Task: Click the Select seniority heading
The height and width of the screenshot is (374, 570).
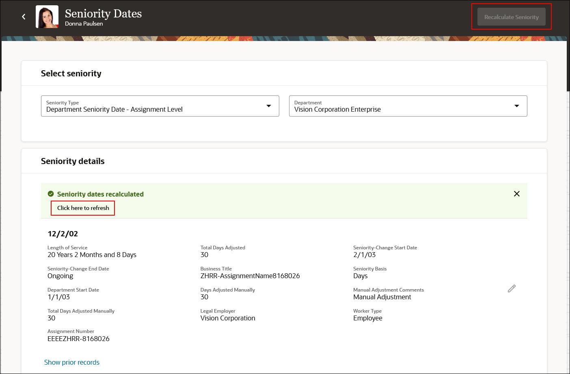Action: coord(71,74)
